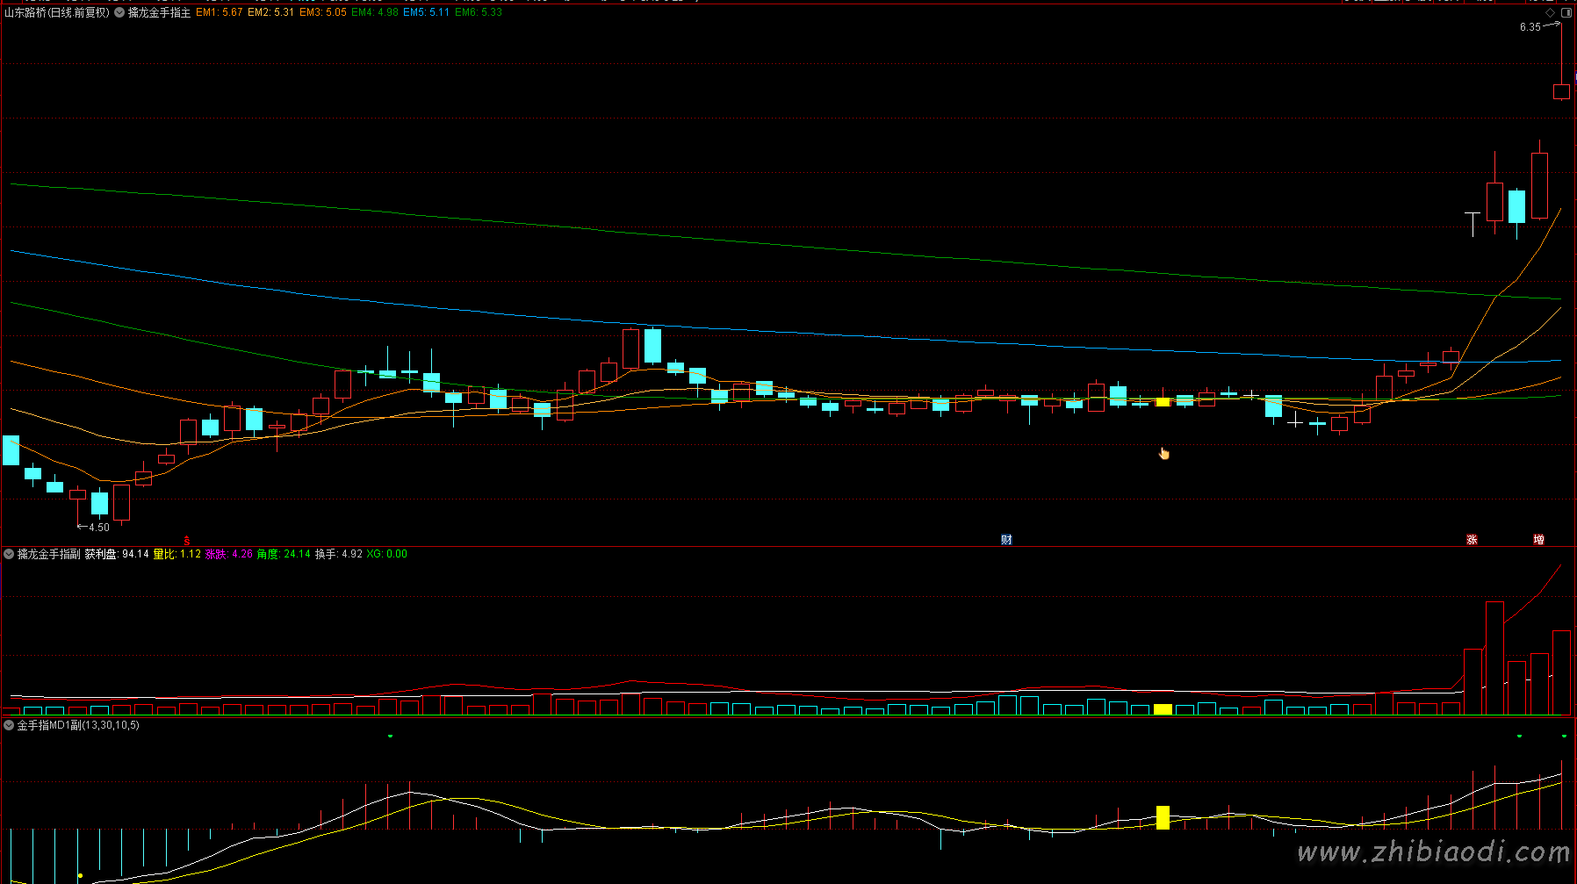Click the 4.50 low price label
This screenshot has width=1577, height=884.
[x=99, y=528]
